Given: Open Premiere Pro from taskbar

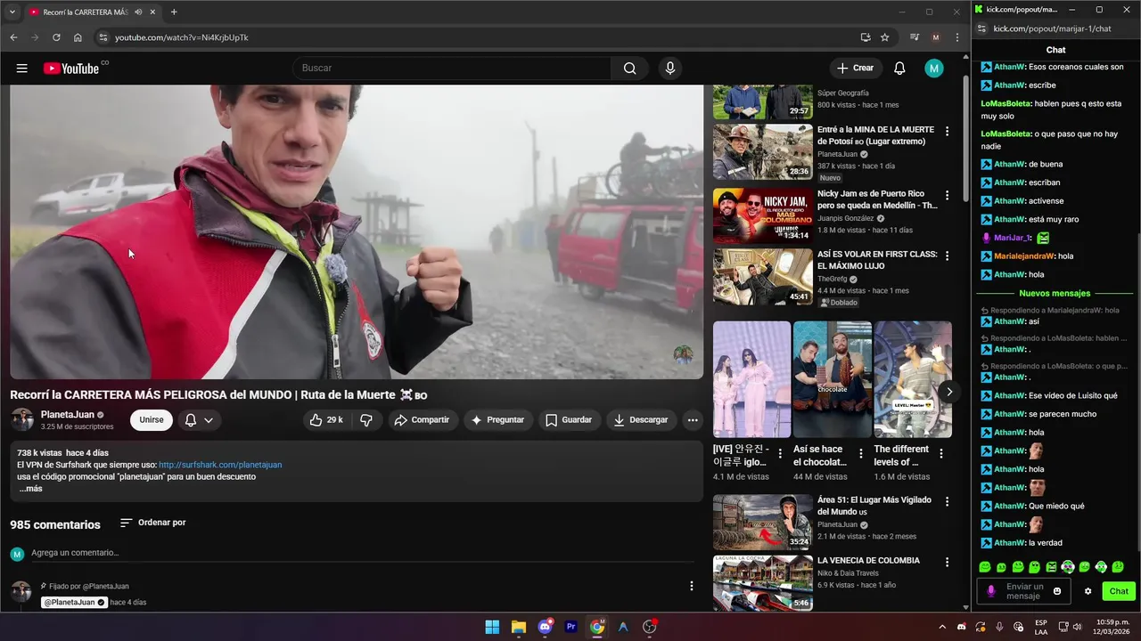Looking at the screenshot, I should (570, 627).
